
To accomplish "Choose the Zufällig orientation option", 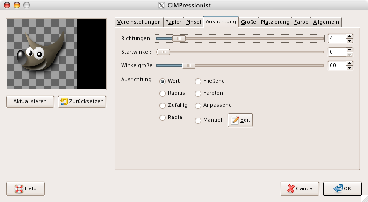I will 162,105.
